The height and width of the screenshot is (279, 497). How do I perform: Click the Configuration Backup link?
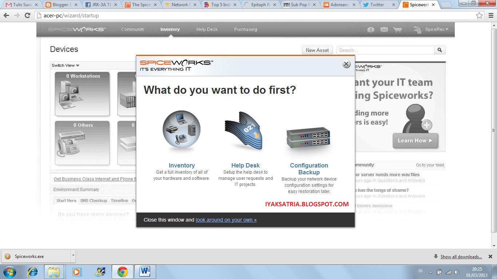point(309,169)
